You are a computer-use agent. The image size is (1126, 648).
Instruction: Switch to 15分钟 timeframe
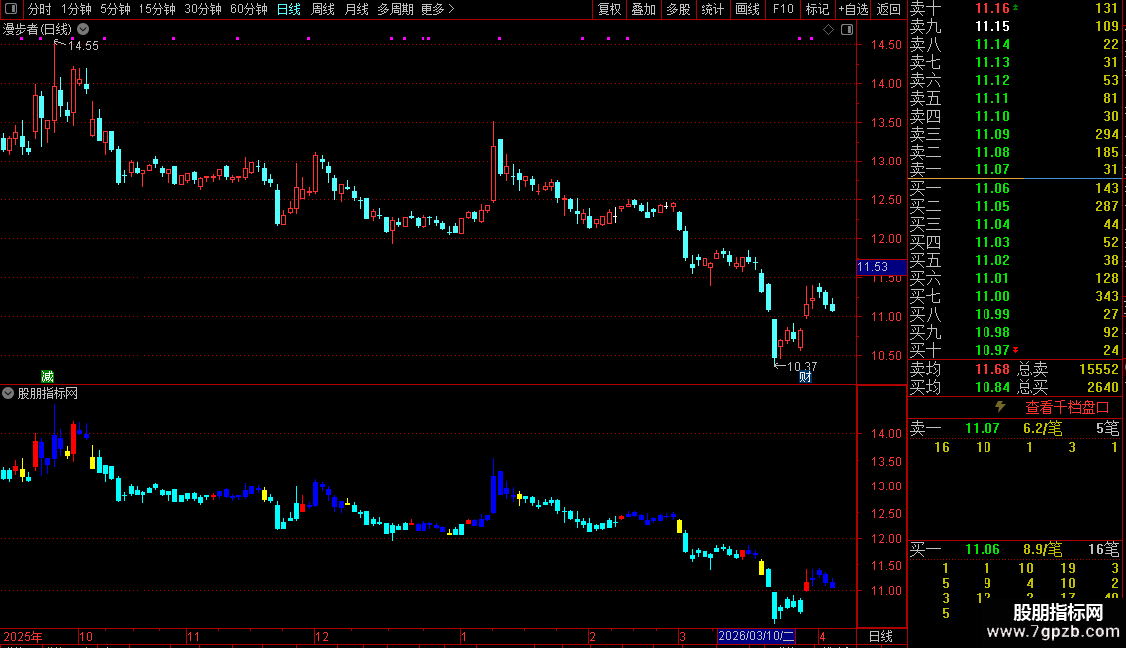pos(156,9)
